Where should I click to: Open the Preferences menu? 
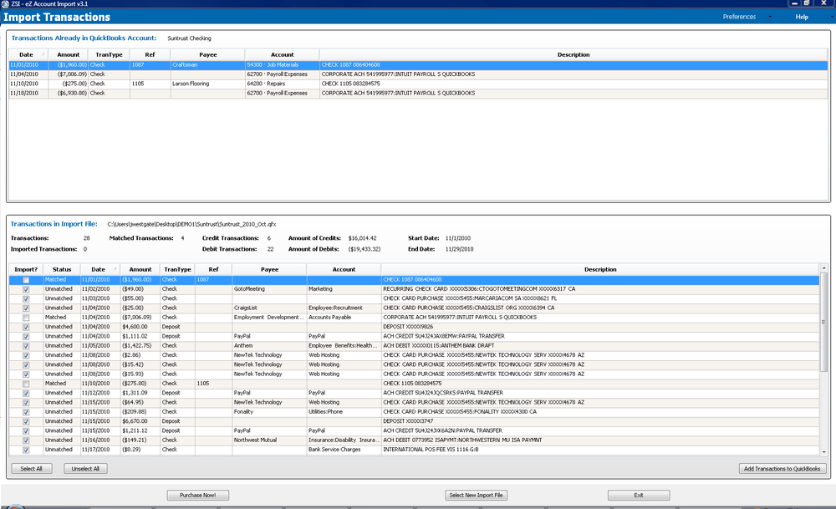click(x=739, y=17)
